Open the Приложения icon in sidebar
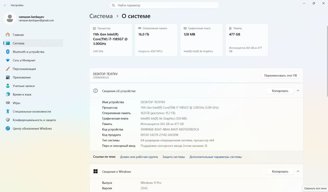Viewport: 328px width, 192px height. point(8,77)
